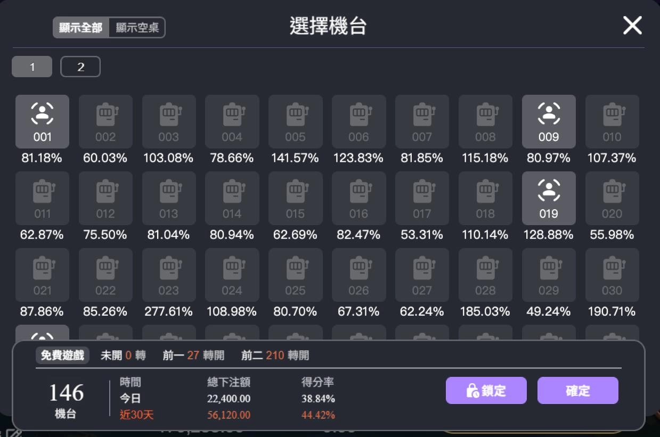Viewport: 660px width, 437px height.
Task: Switch to page 2 tab
Action: click(80, 67)
